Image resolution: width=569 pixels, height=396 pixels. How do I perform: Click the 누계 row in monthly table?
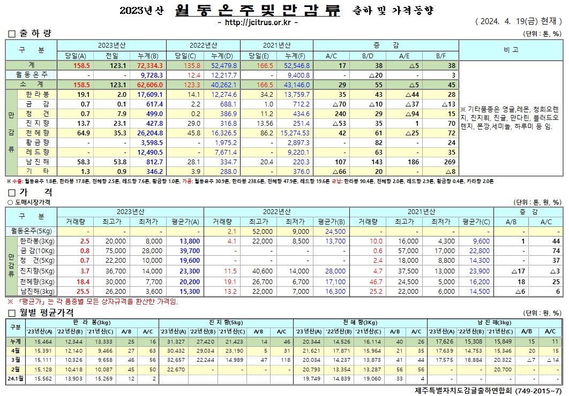(x=14, y=341)
